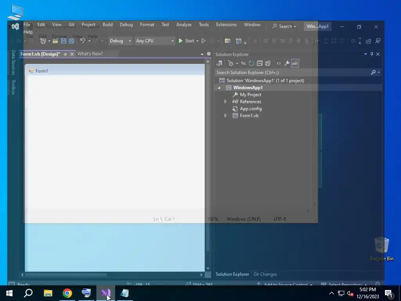Open Properties wrench icon in Solution Explorer
Image resolution: width=401 pixels, height=301 pixels.
pos(287,63)
